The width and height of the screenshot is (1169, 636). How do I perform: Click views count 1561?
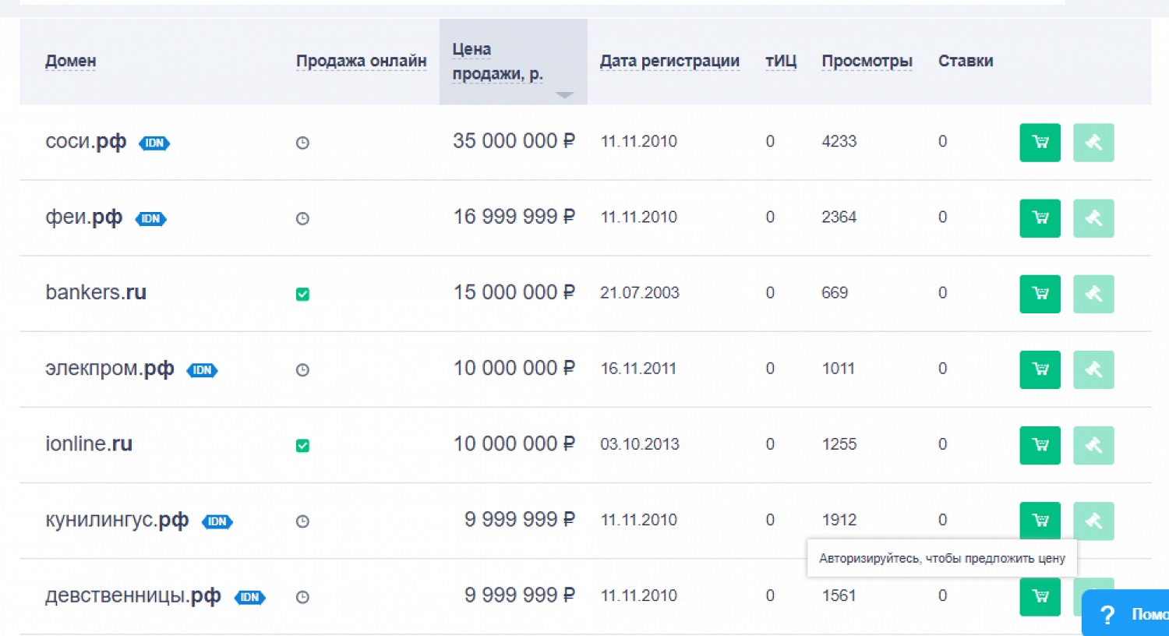click(x=839, y=595)
